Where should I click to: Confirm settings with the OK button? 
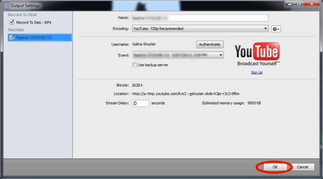coord(275,167)
